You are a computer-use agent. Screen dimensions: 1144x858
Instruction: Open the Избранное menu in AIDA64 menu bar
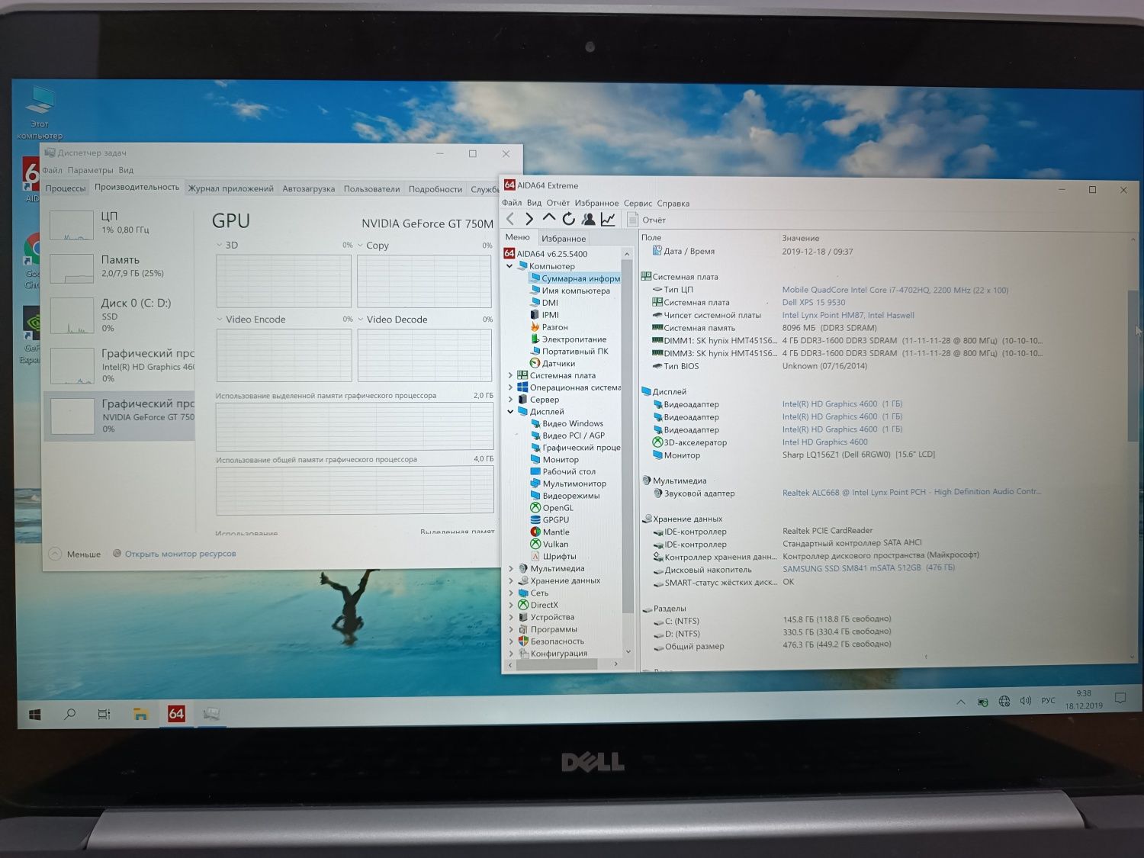coord(596,203)
